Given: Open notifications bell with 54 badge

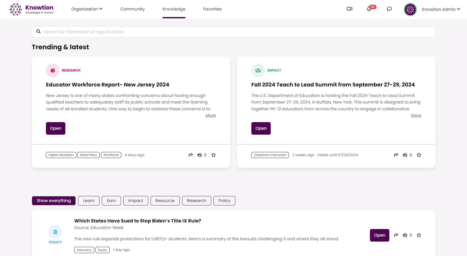Looking at the screenshot, I should pos(369,9).
